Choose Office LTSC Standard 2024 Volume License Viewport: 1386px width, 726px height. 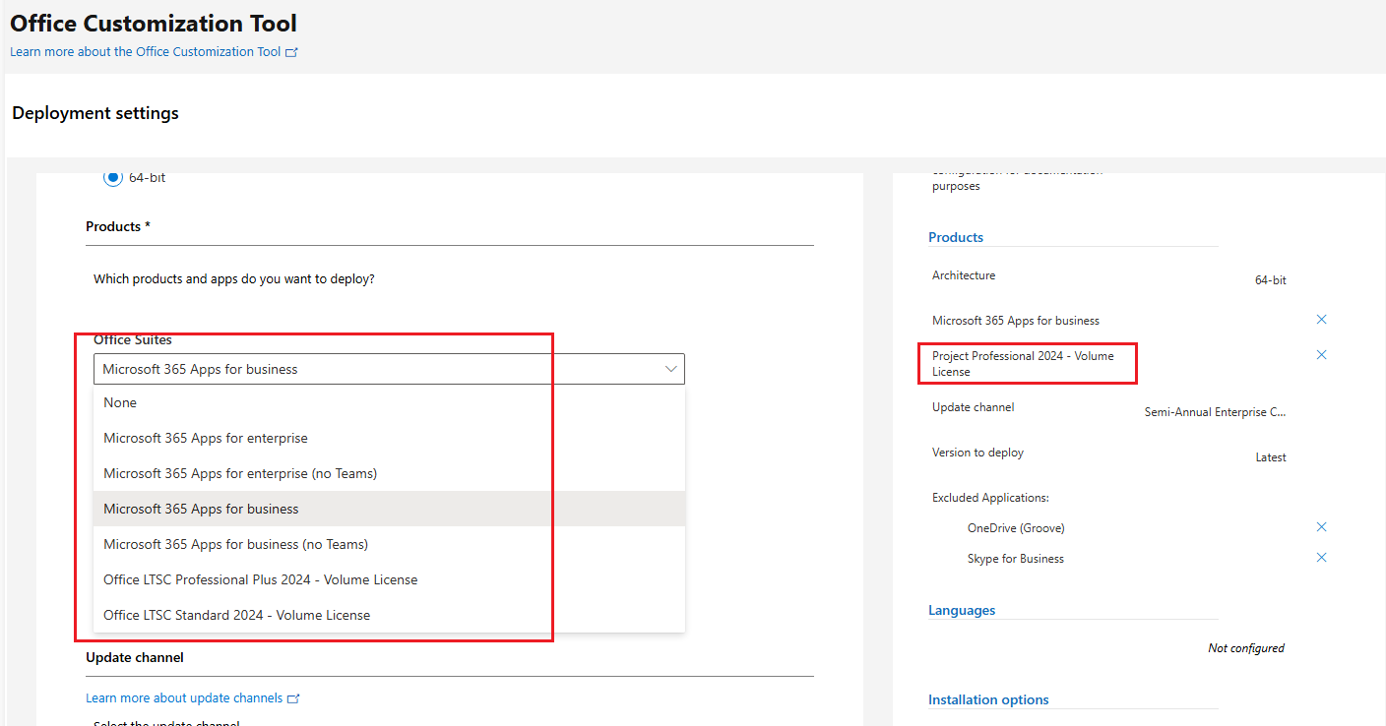(x=390, y=615)
